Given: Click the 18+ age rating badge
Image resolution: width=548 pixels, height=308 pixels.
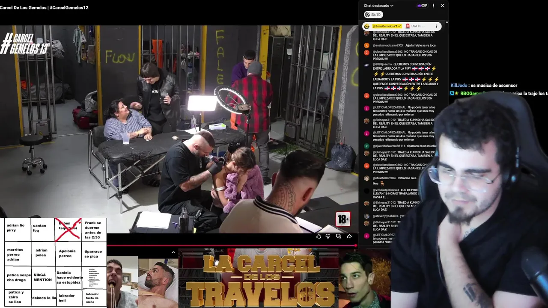Looking at the screenshot, I should pyautogui.click(x=343, y=219).
